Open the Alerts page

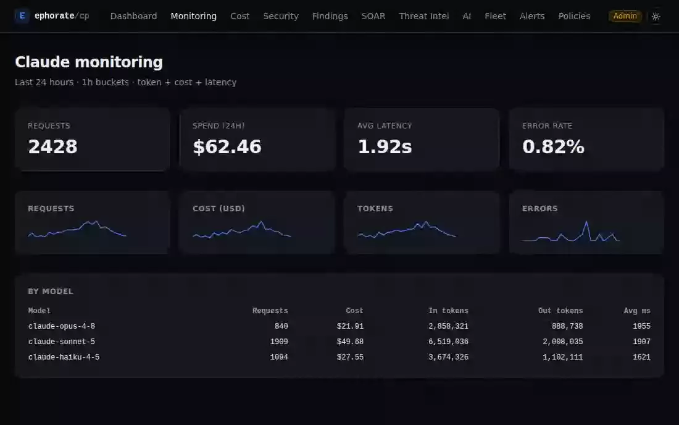click(x=531, y=16)
